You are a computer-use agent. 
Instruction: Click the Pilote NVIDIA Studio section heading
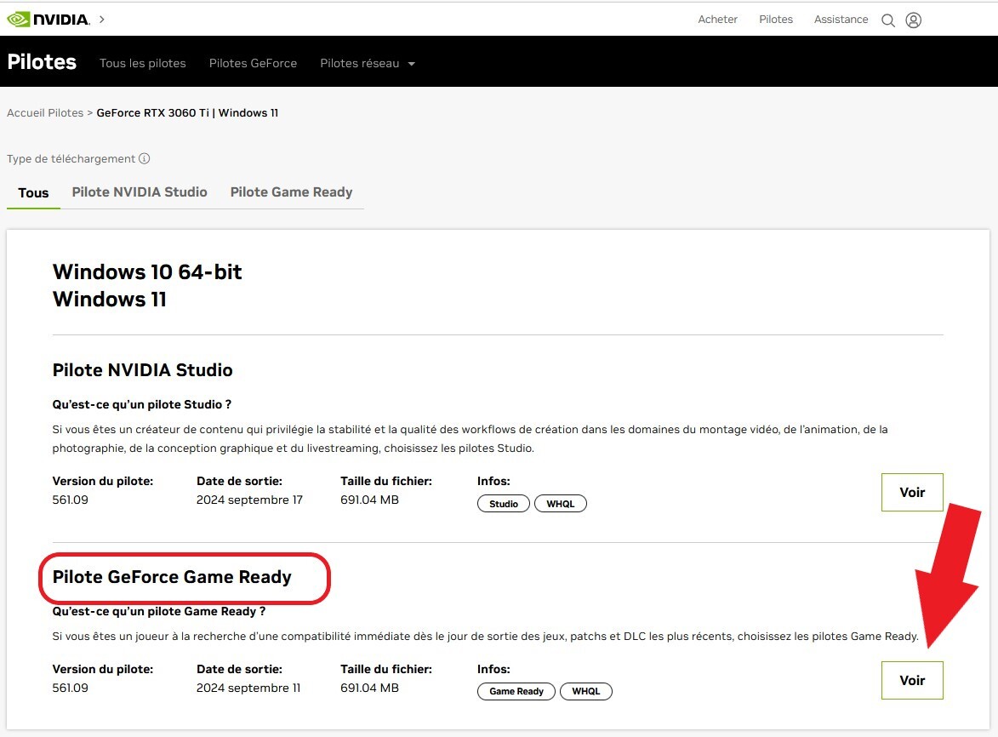click(143, 369)
